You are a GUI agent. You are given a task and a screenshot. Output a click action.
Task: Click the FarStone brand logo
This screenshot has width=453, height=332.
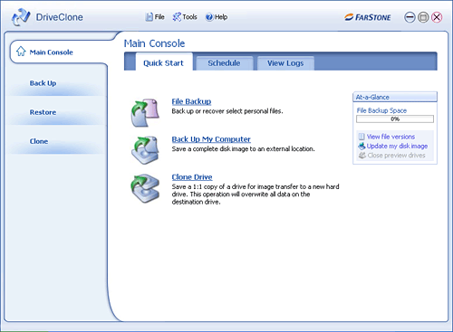[x=368, y=17]
